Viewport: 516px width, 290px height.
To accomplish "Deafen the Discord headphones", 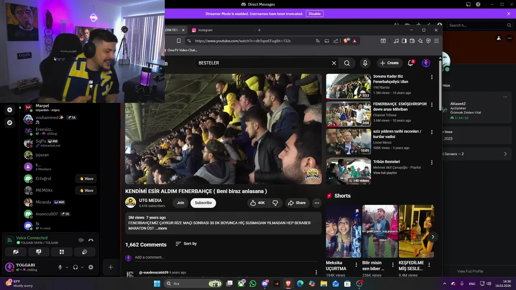I will (x=75, y=267).
